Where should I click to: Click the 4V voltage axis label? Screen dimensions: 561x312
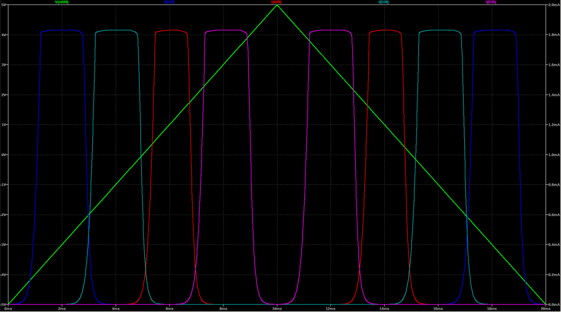click(x=3, y=35)
